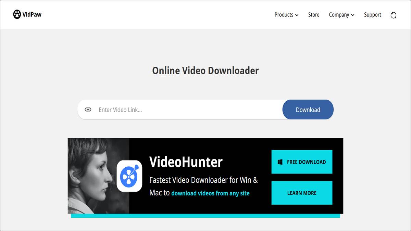The image size is (411, 231).
Task: Click the VideoHunter title text
Action: [186, 162]
